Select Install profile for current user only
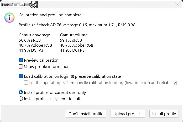 point(21,92)
